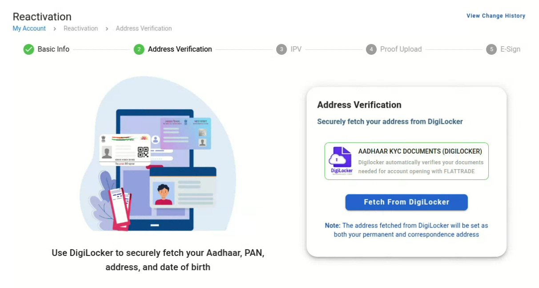
Task: Select the E-Sign step label
Action: [x=510, y=49]
